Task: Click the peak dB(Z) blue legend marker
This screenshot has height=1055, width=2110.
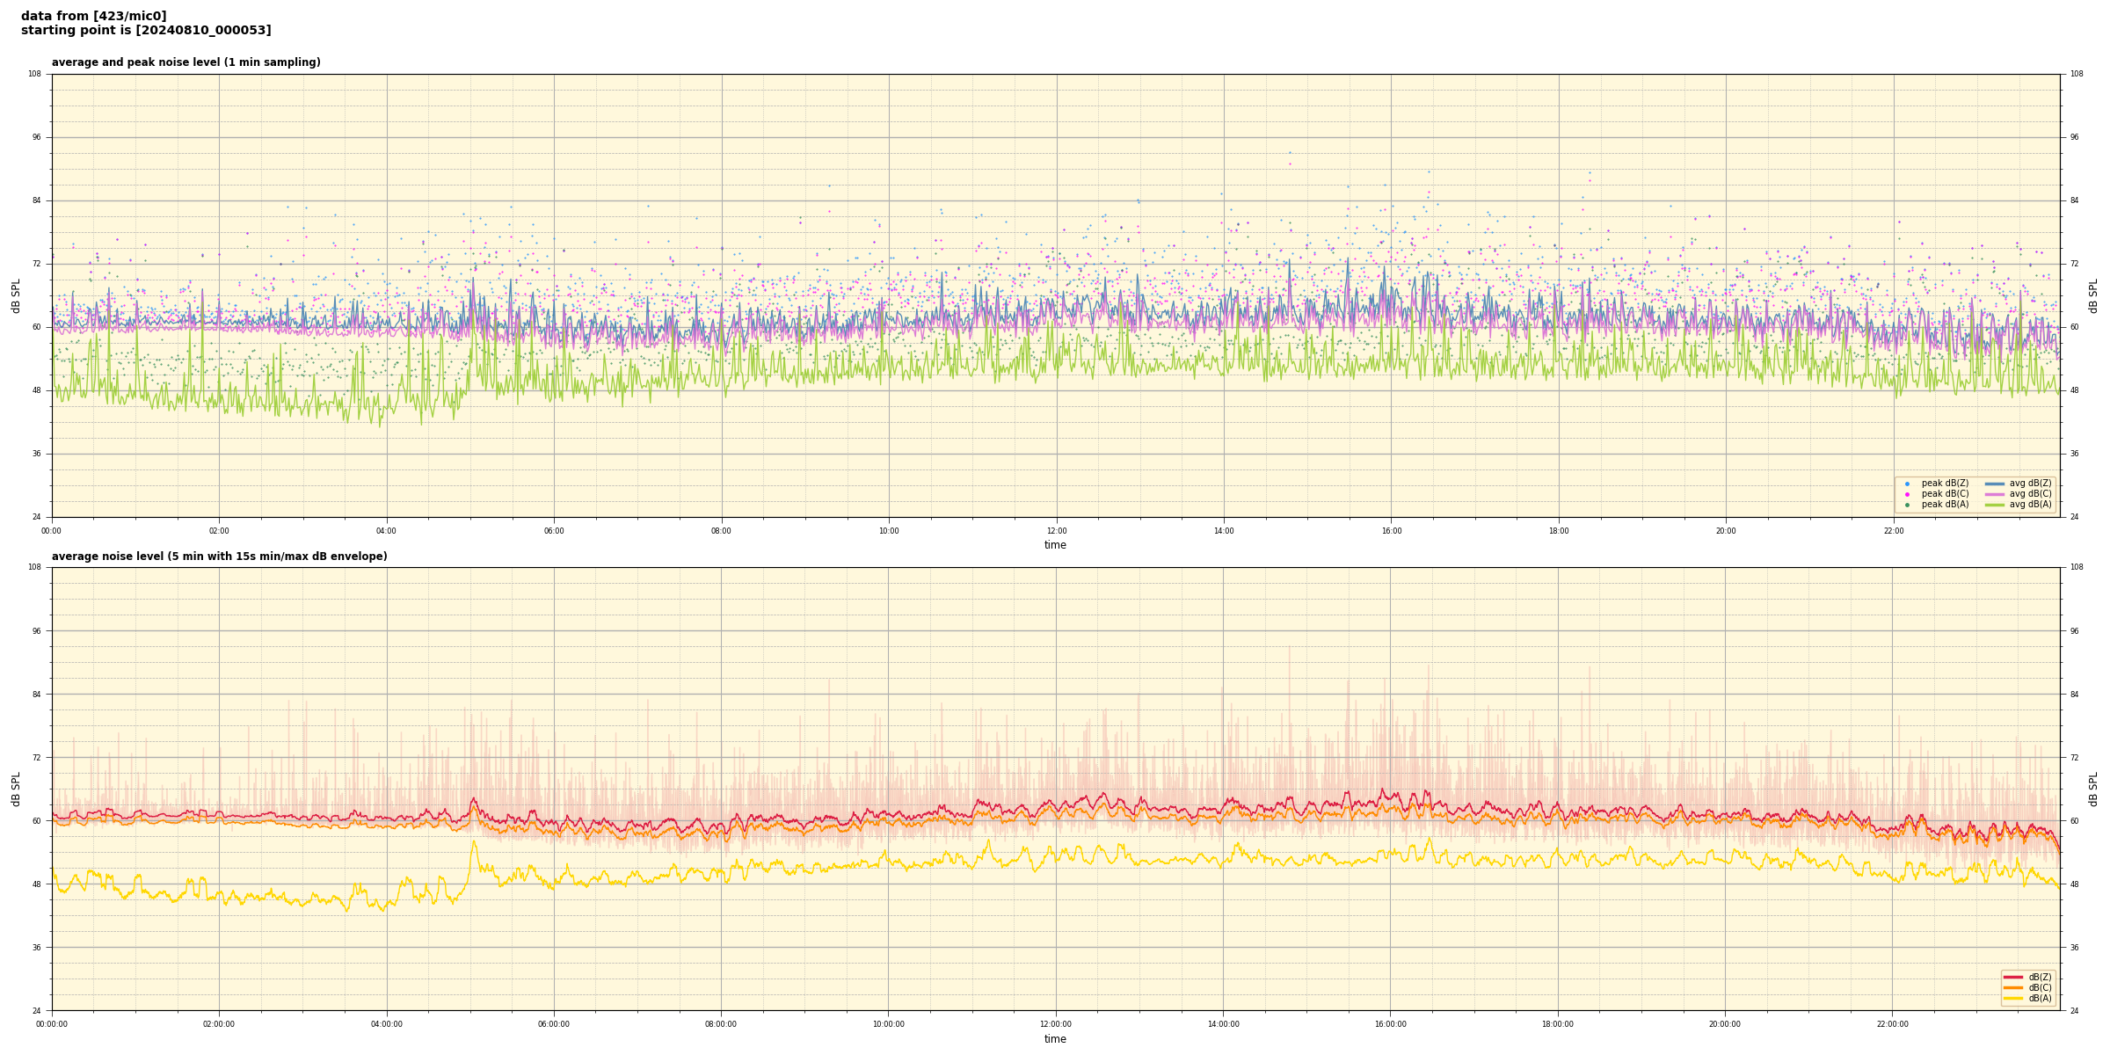Action: [1907, 484]
